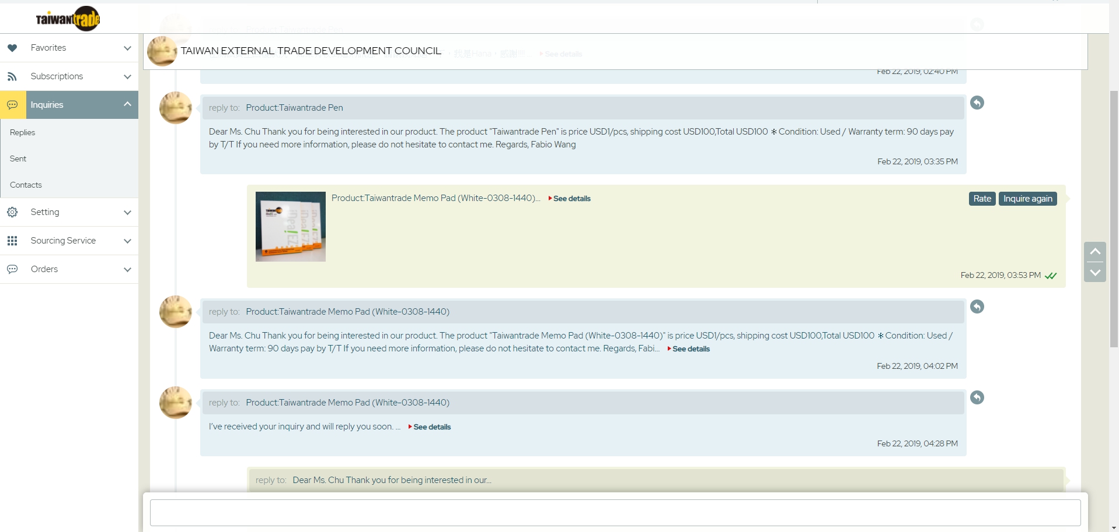Viewport: 1119px width, 532px height.
Task: Click the council header avatar
Action: coord(162,51)
